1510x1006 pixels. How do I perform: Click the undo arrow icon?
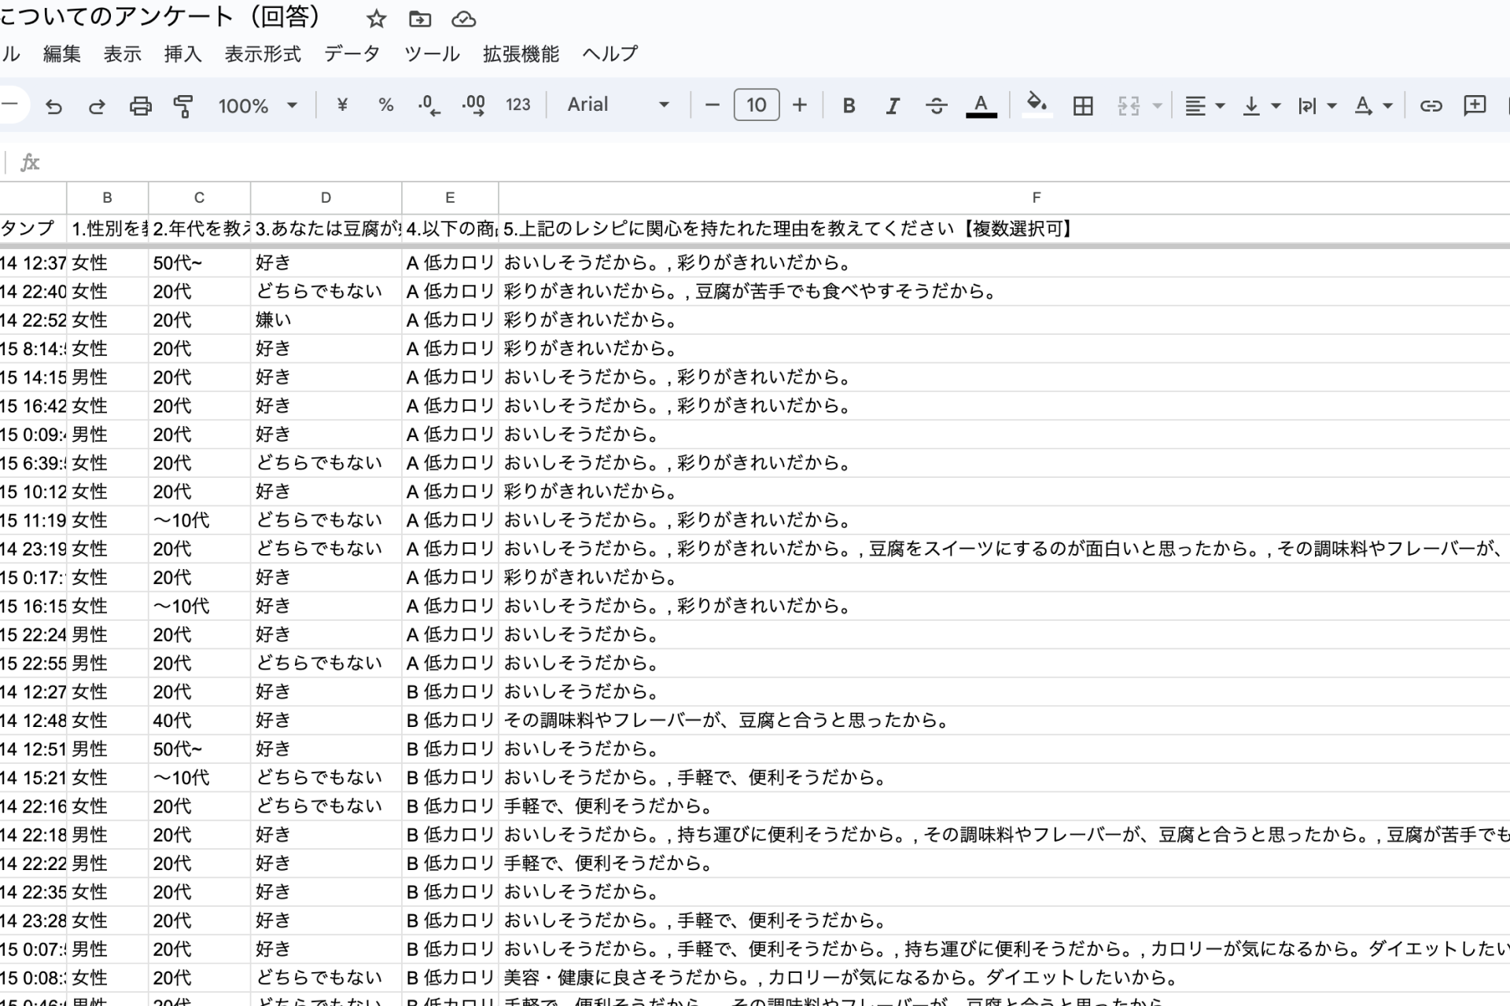coord(53,105)
